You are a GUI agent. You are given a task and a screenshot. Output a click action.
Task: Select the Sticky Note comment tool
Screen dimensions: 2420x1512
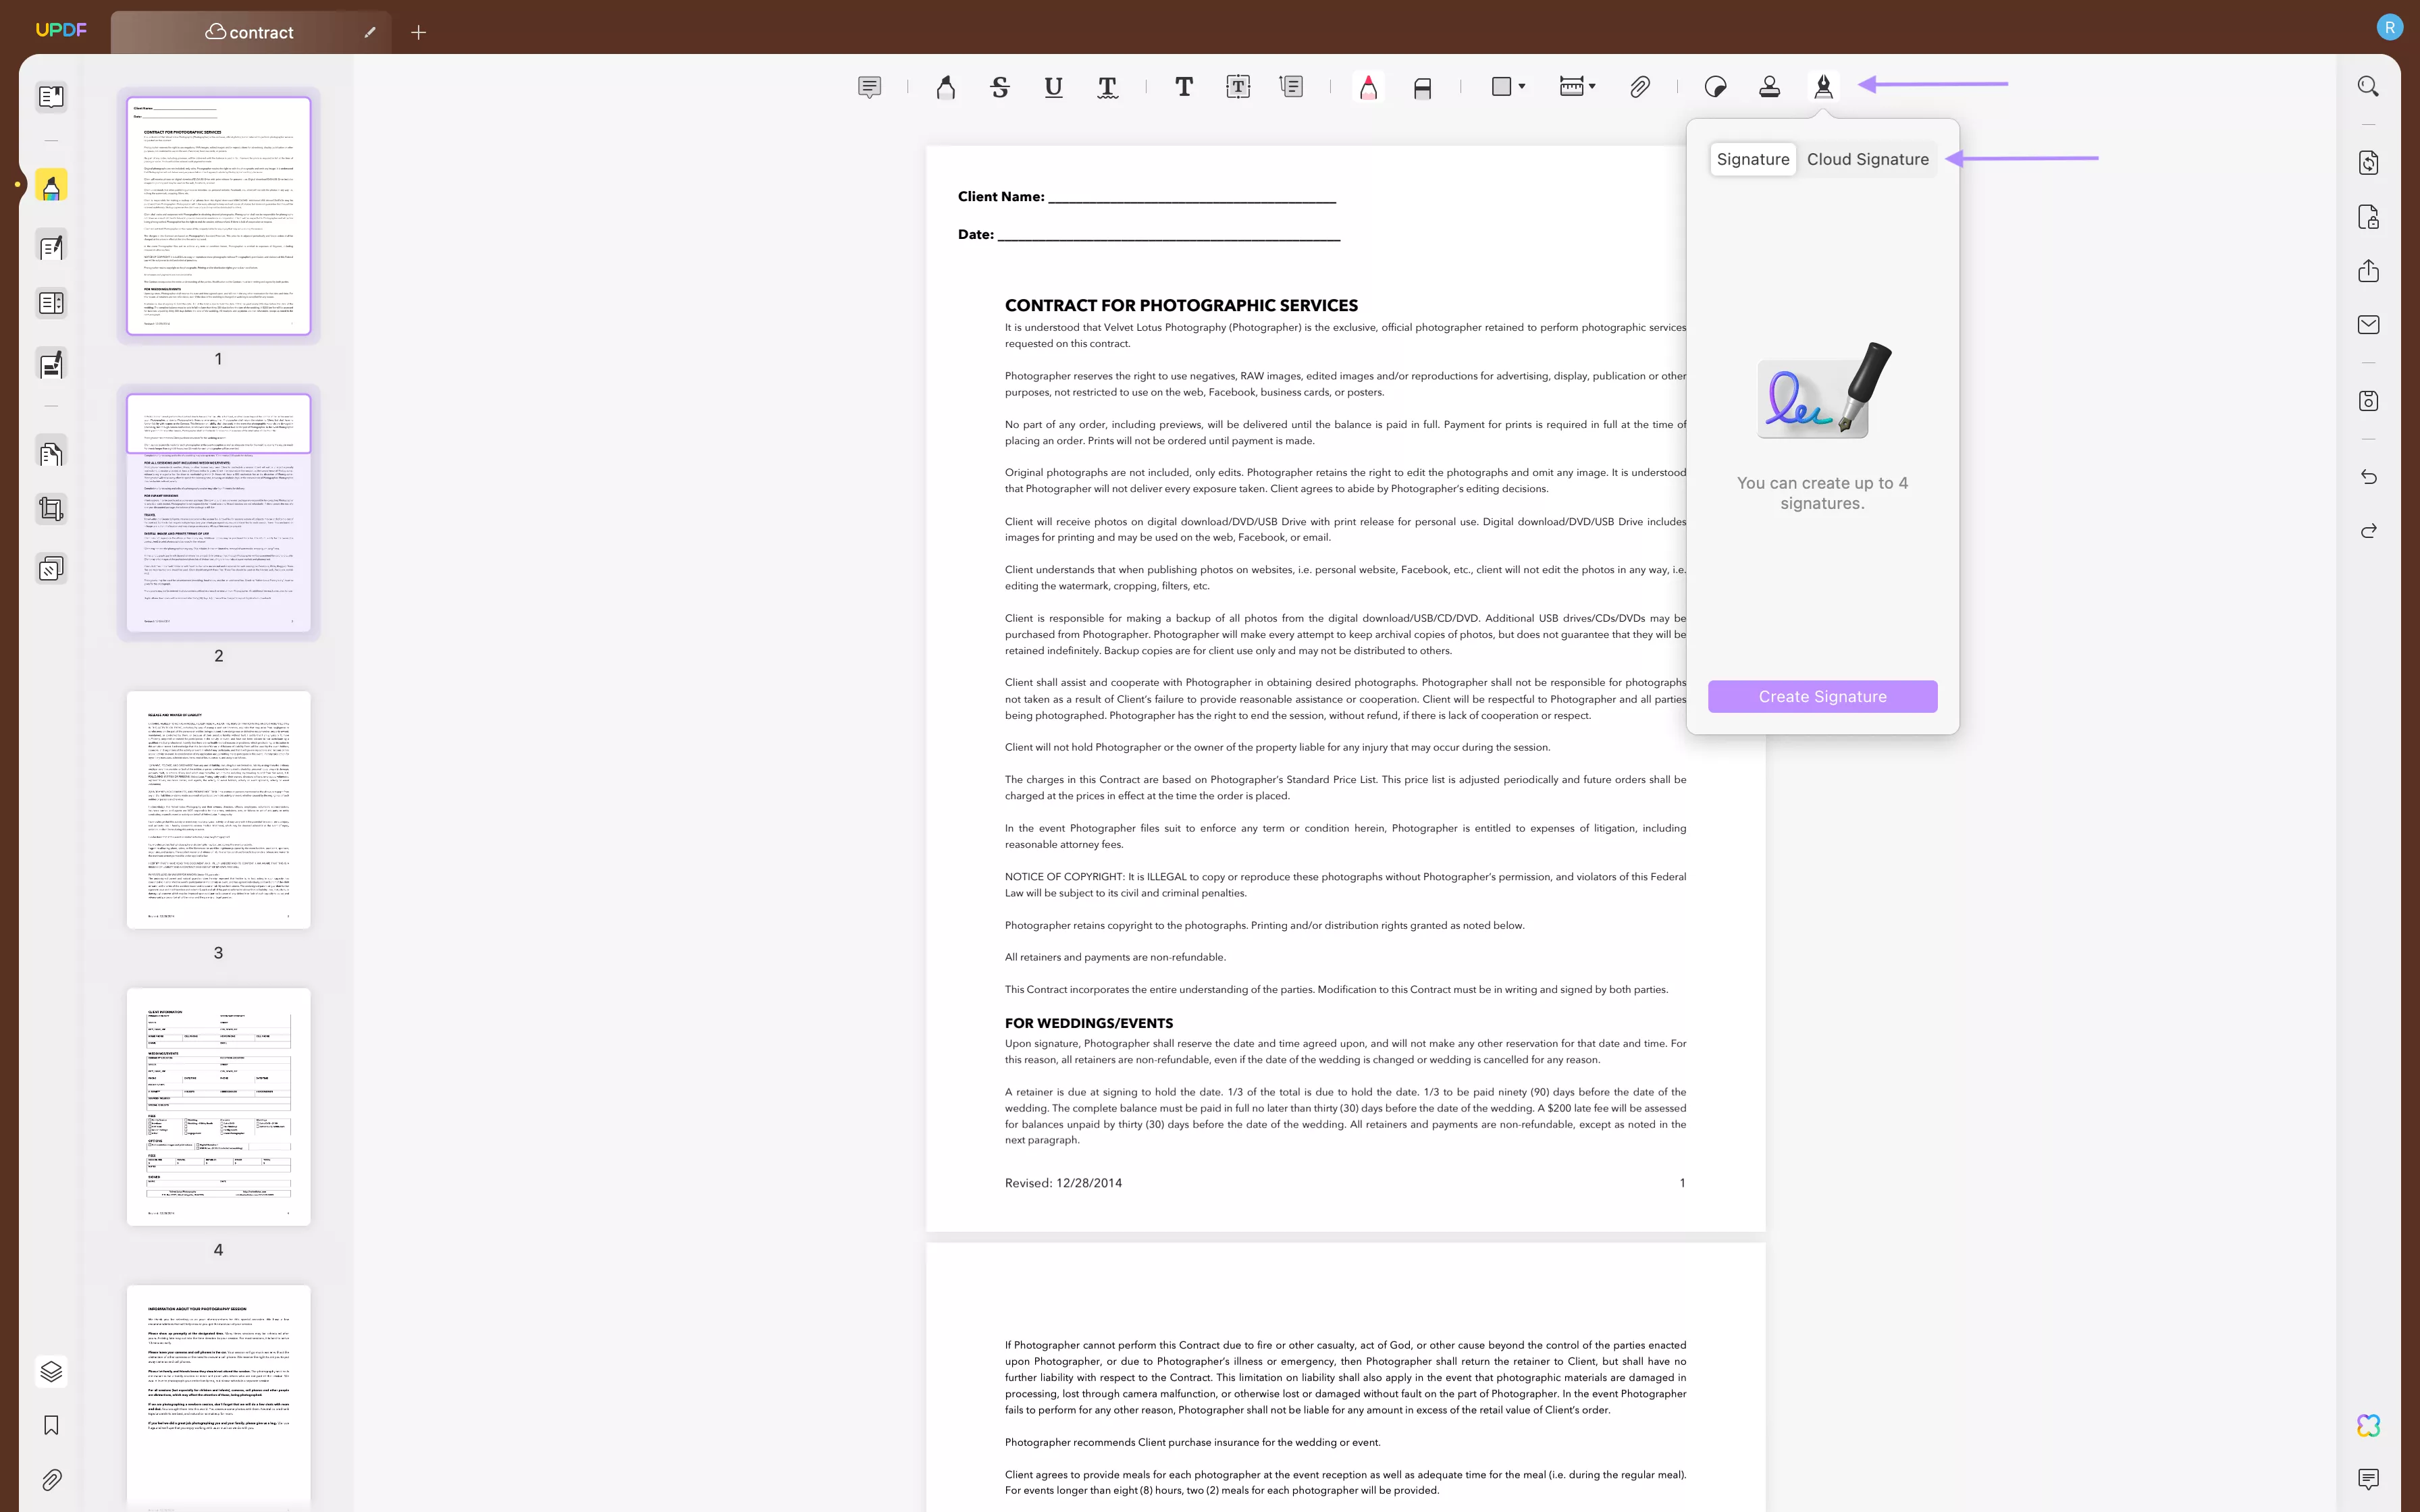coord(869,88)
